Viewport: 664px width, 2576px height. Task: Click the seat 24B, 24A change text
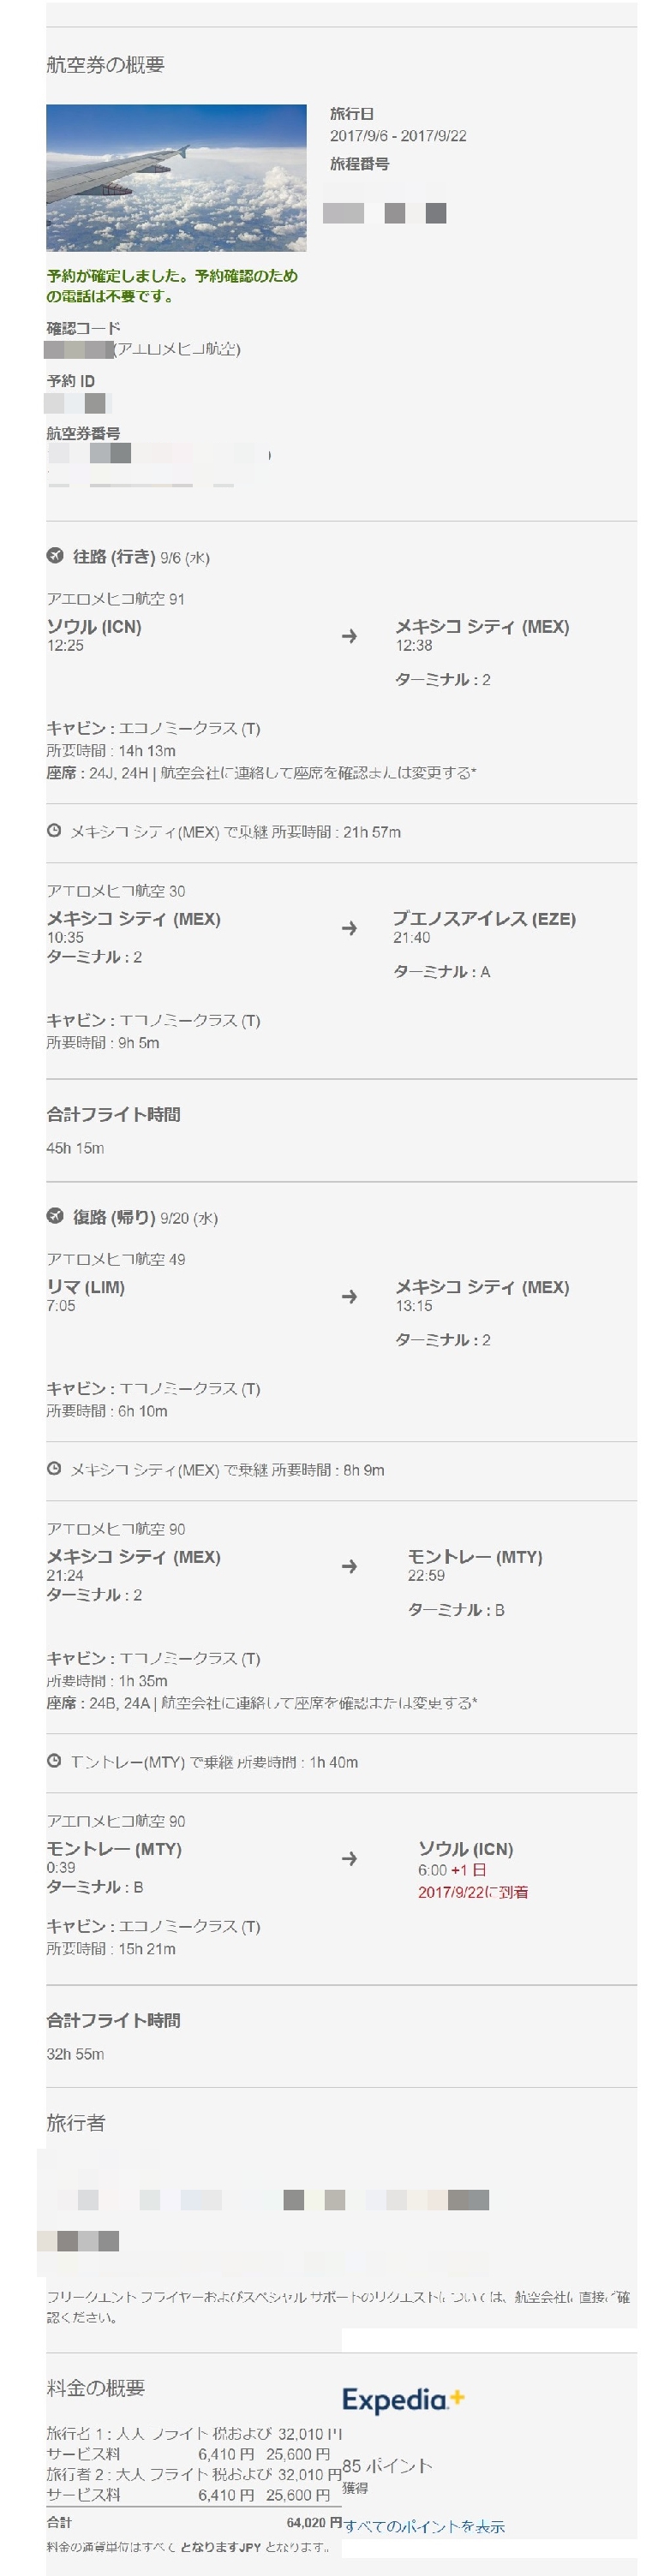click(x=262, y=1702)
